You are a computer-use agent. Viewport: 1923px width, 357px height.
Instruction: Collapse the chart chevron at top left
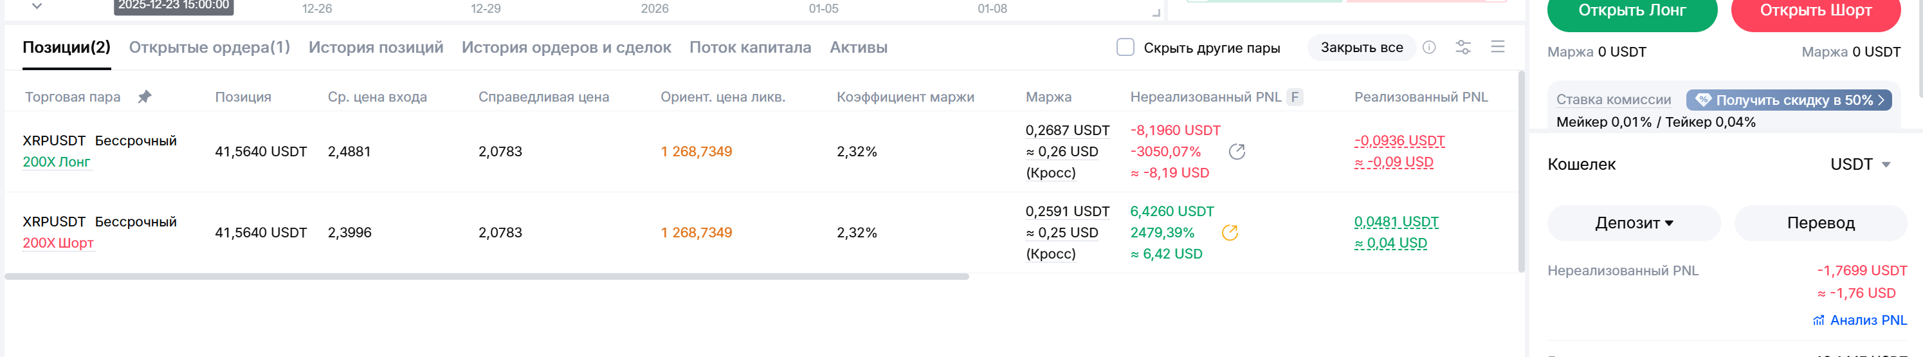click(x=37, y=6)
